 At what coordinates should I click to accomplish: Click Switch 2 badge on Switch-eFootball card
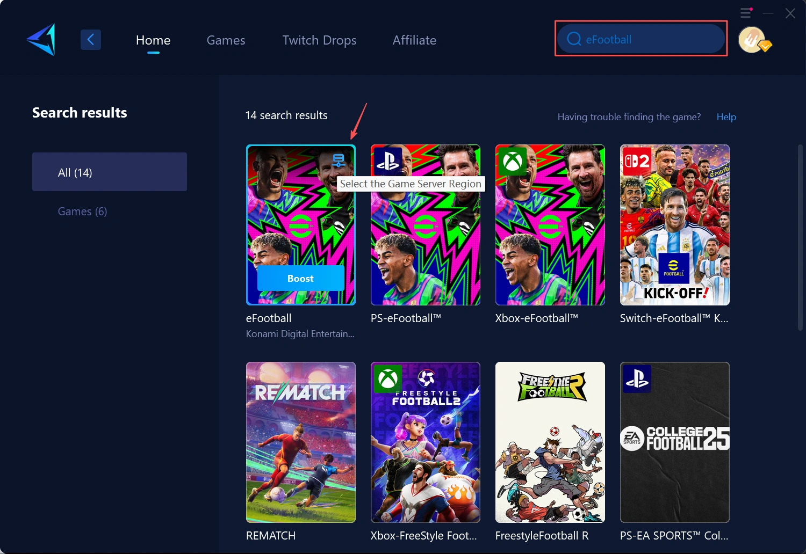tap(637, 161)
